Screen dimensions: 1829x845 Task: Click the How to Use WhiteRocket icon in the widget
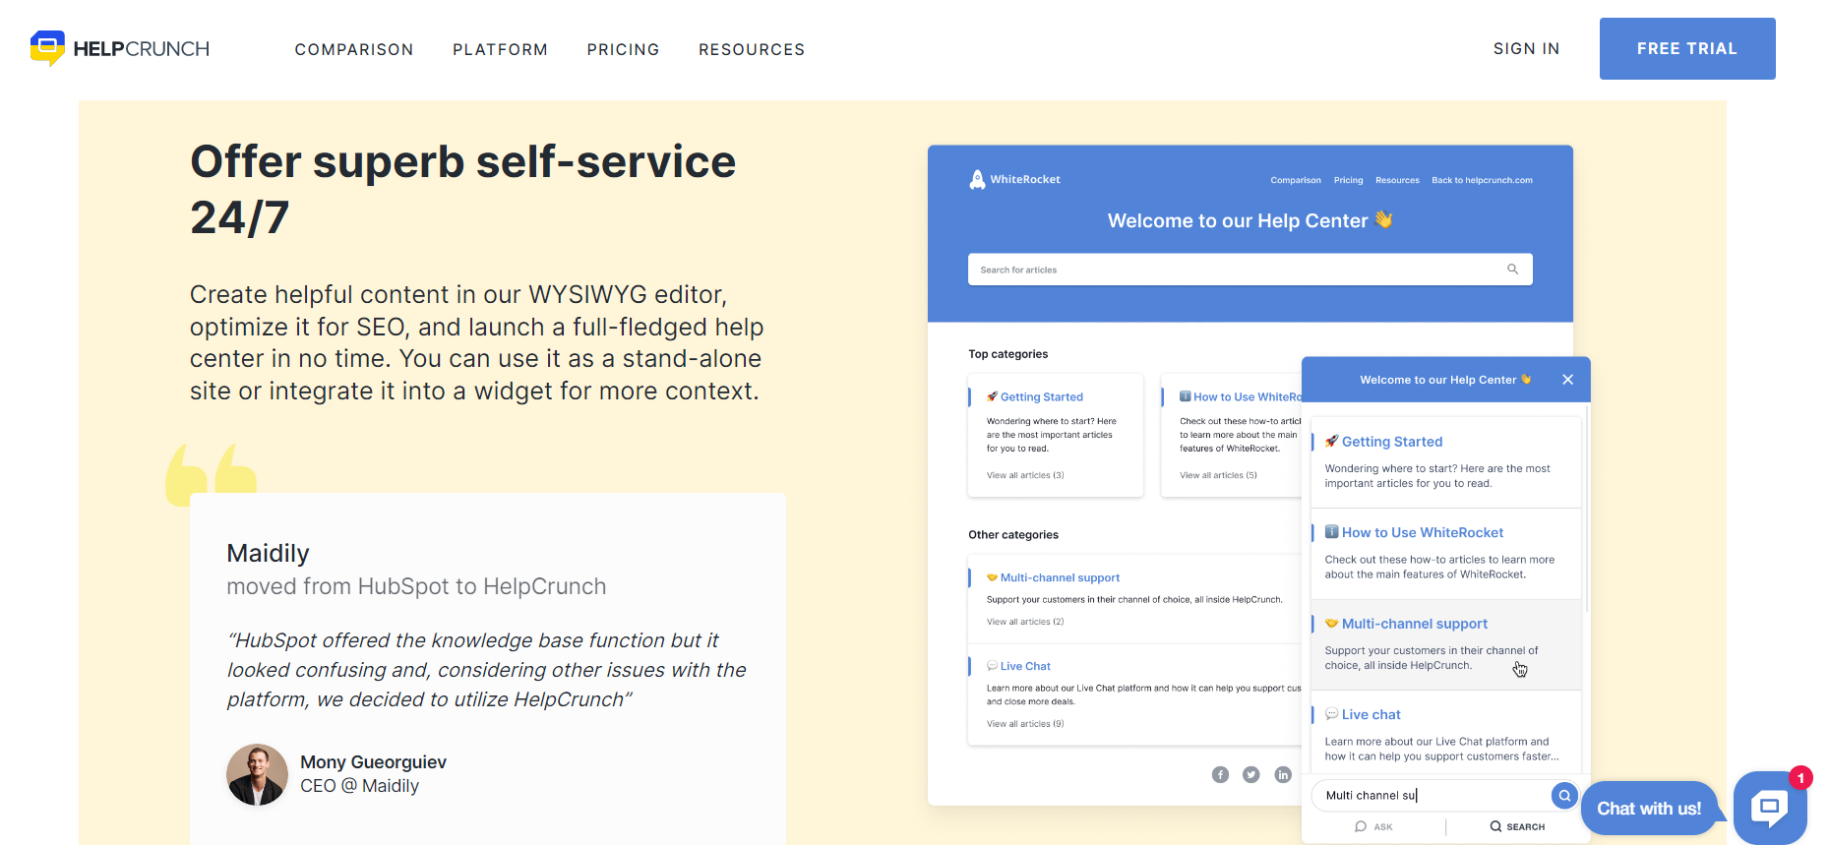[1331, 532]
